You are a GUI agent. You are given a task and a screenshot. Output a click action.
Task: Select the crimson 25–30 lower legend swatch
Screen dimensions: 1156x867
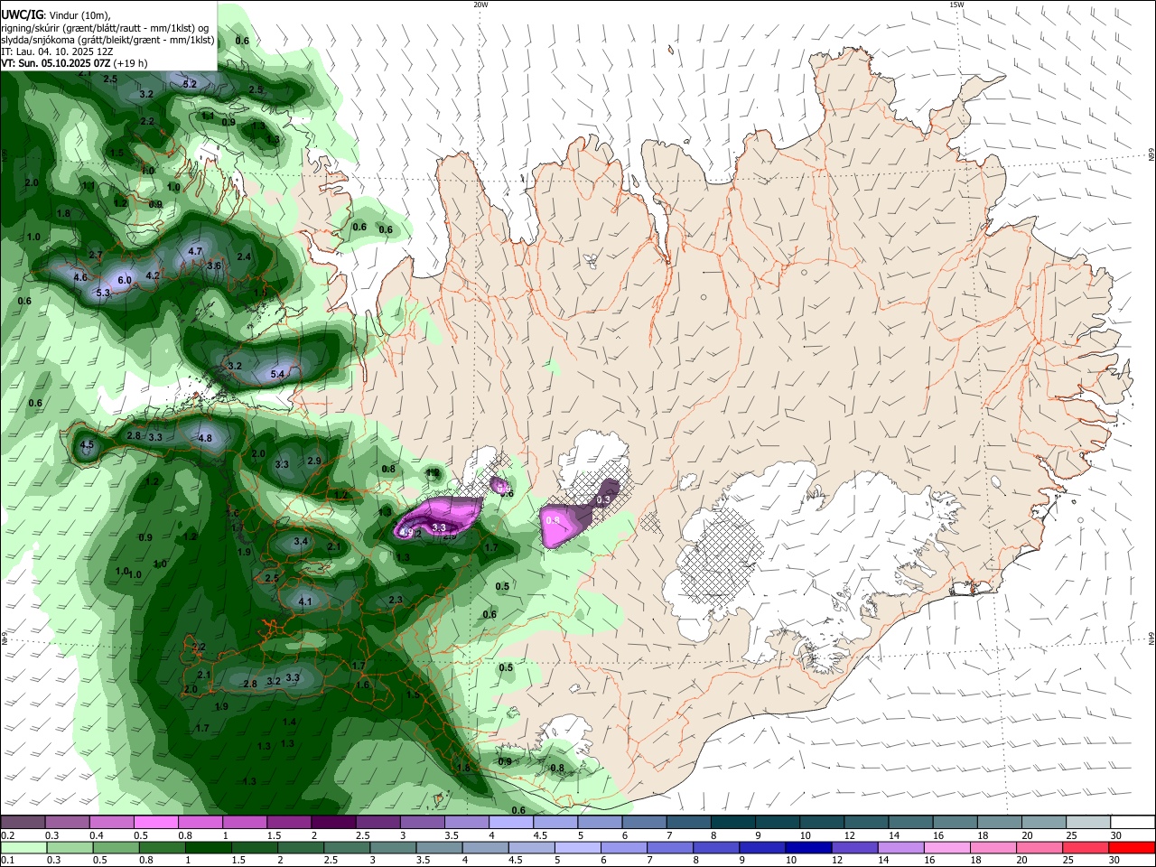click(x=1088, y=848)
